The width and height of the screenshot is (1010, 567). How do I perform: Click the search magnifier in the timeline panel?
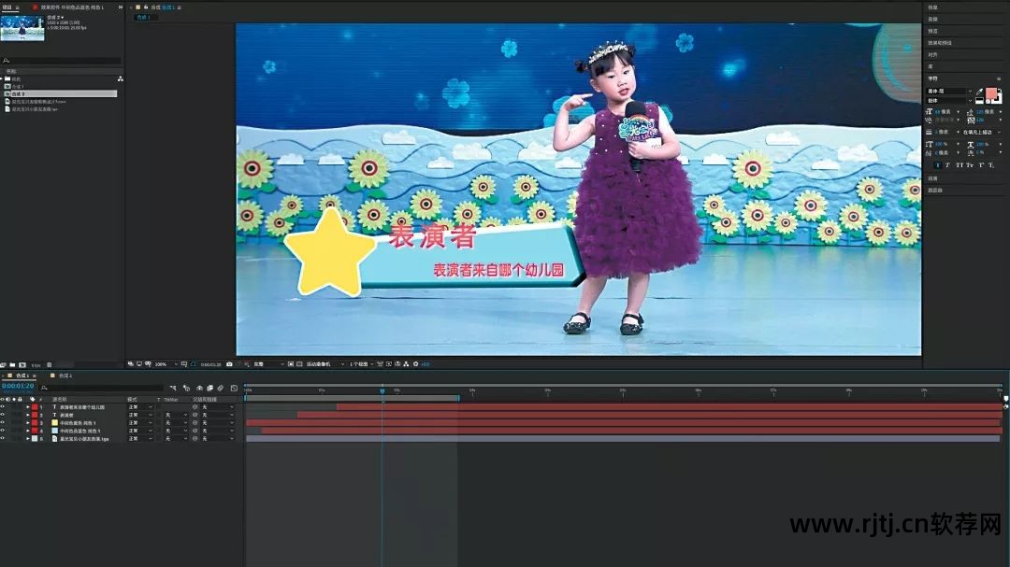click(x=42, y=388)
